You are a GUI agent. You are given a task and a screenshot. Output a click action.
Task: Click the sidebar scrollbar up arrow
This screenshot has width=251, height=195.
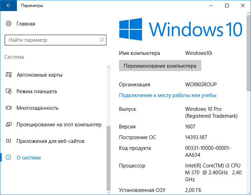[x=109, y=67]
